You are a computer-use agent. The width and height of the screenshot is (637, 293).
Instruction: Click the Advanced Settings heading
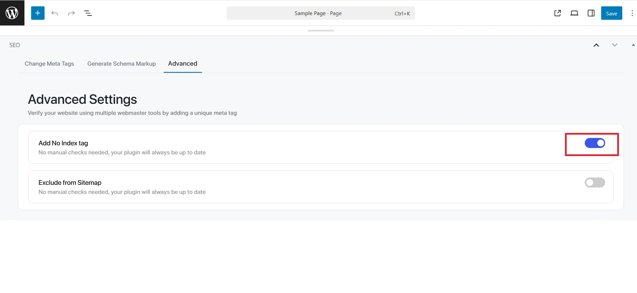tap(82, 99)
